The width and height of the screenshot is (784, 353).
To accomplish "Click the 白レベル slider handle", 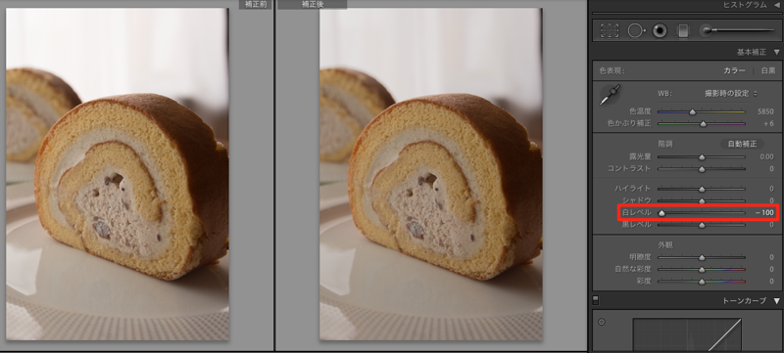I will pos(661,213).
